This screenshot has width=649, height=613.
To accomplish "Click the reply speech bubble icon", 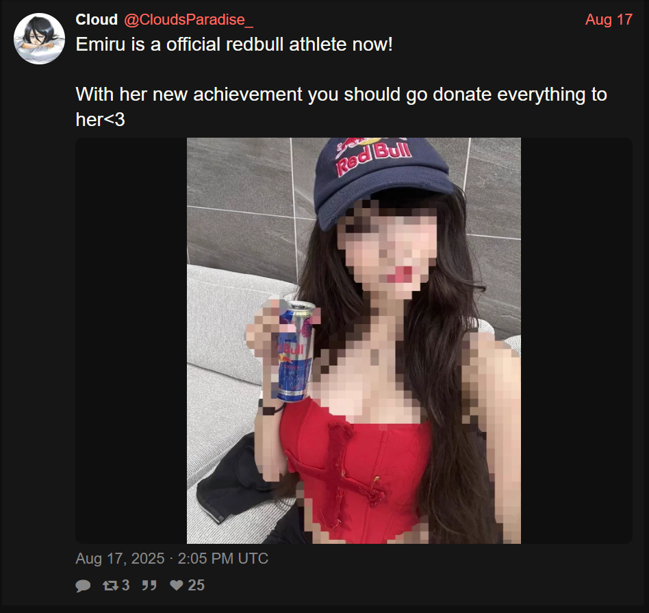I will (x=84, y=585).
